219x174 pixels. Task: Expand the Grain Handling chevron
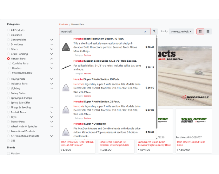click(52, 54)
